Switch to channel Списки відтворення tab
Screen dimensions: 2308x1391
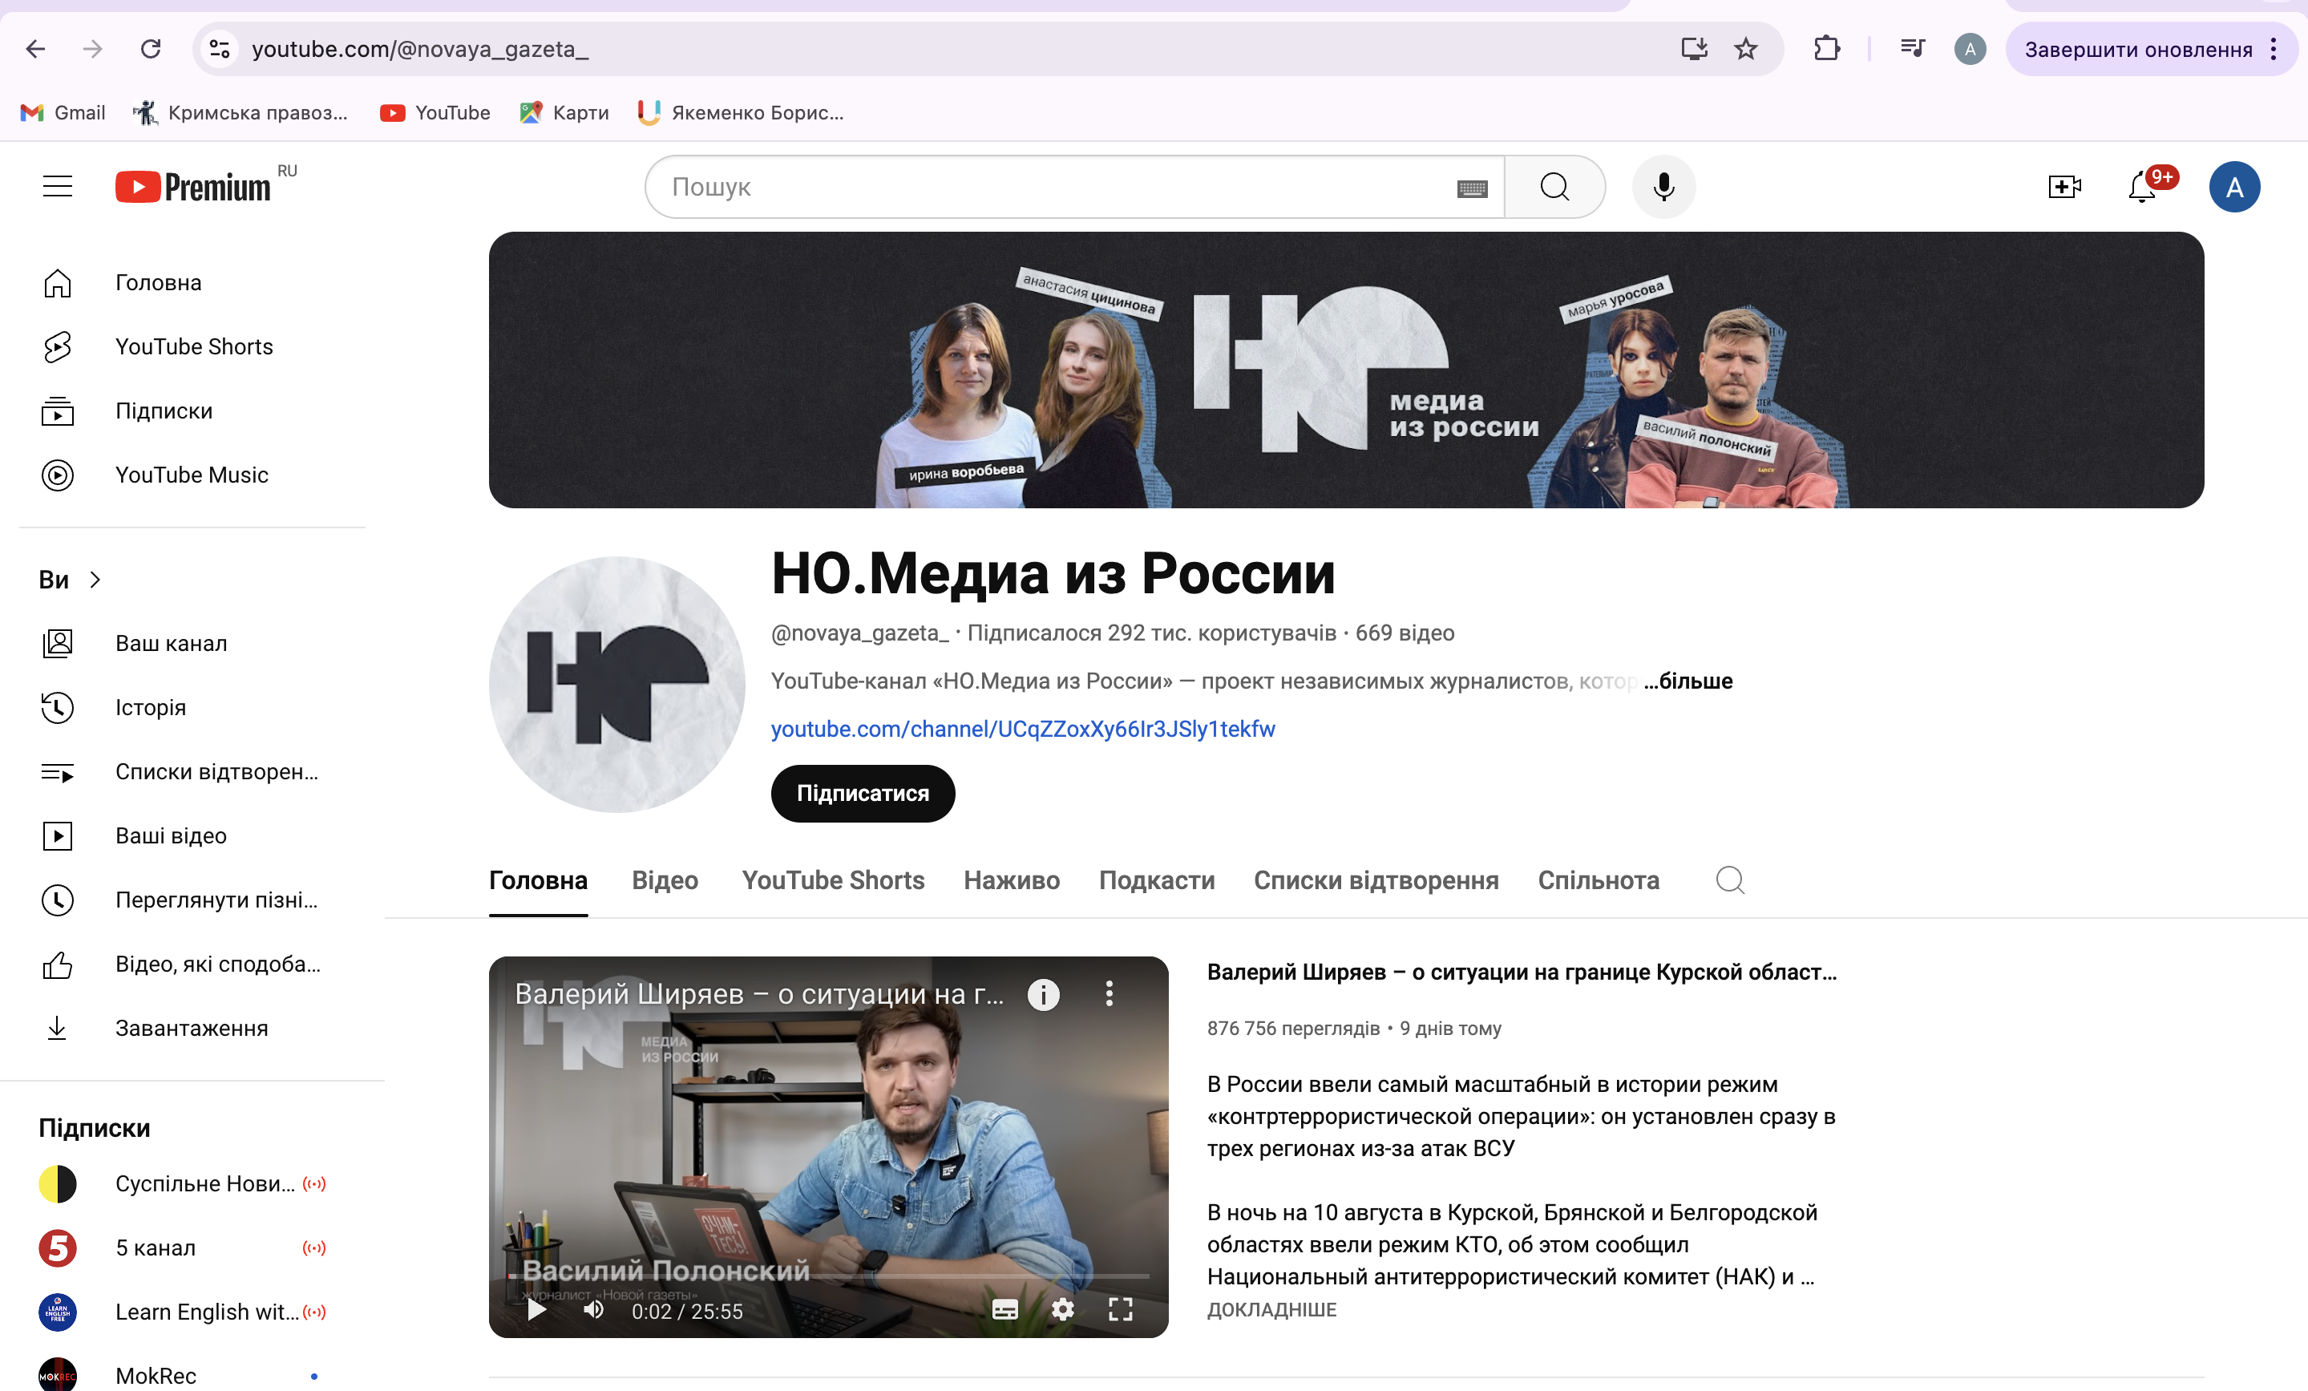[x=1376, y=880]
